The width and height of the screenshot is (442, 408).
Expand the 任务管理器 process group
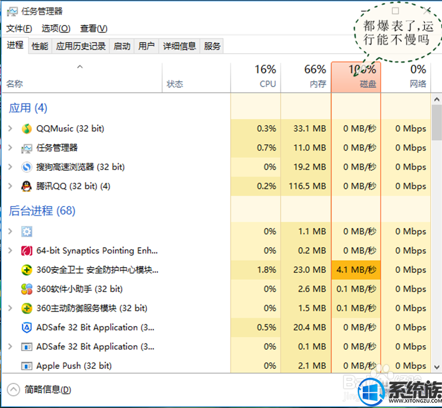click(x=10, y=148)
